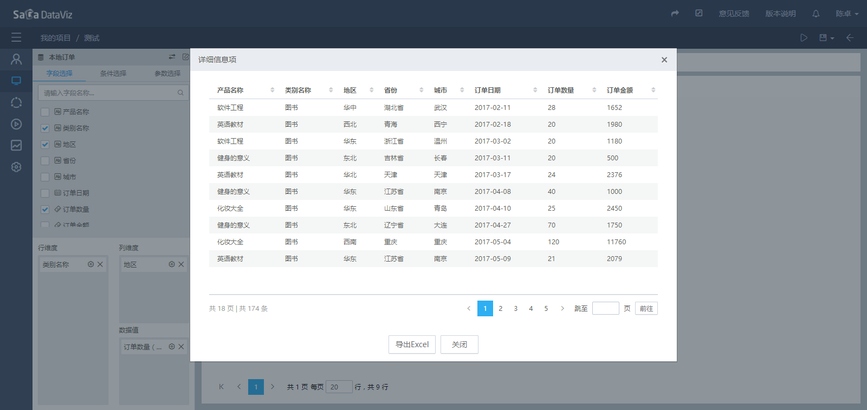The width and height of the screenshot is (867, 410).
Task: Select the 11760 order amount cell
Action: [x=617, y=242]
